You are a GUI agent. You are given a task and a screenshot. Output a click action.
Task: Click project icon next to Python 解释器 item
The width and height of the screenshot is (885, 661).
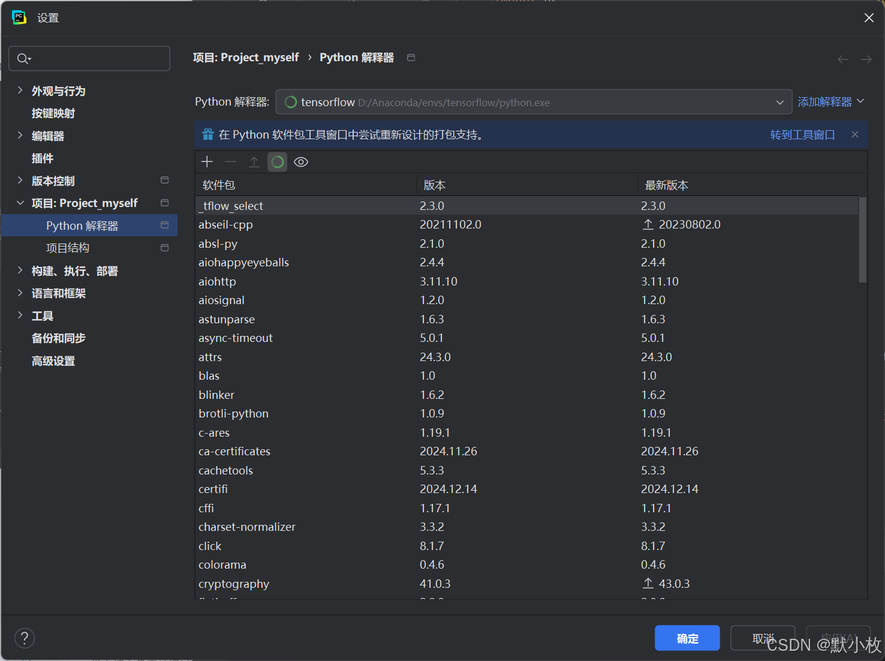point(165,225)
